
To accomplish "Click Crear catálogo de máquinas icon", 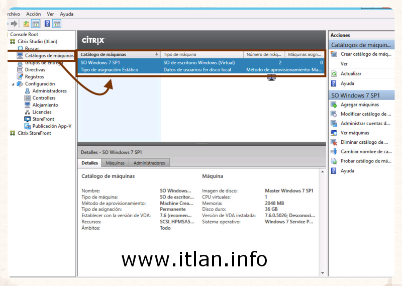I will (x=334, y=54).
